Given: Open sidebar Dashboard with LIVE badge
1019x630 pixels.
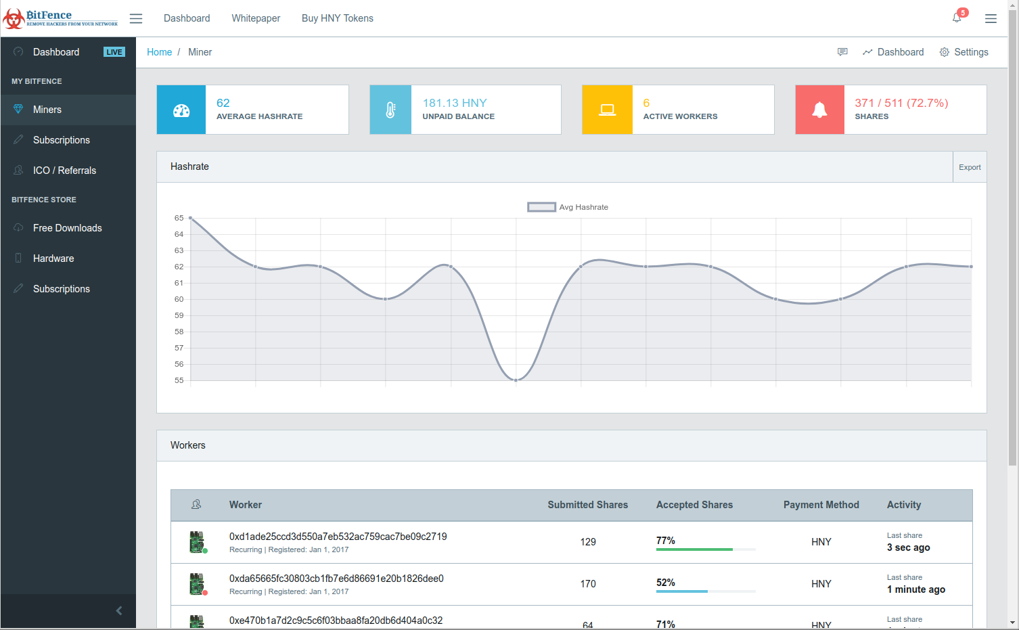Looking at the screenshot, I should coord(68,52).
